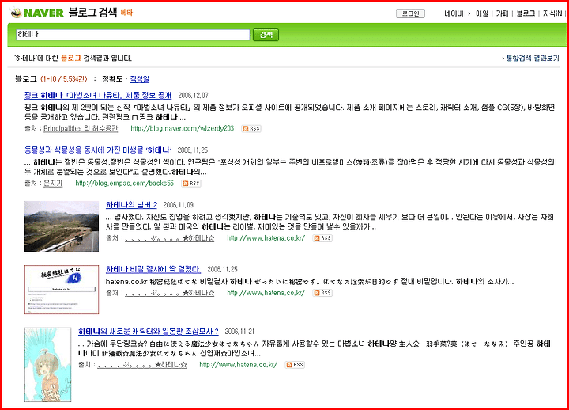Open 동물성과 식물성을 동시에 가진 미생물 result
Viewport: 569px width, 410px height.
(x=98, y=150)
